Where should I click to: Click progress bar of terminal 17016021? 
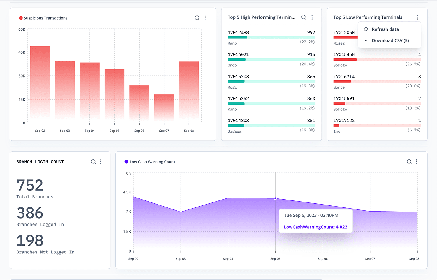click(x=272, y=59)
